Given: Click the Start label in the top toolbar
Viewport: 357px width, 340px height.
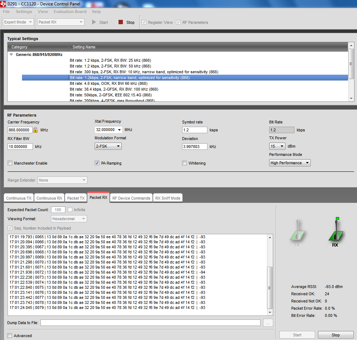Looking at the screenshot, I should point(104,22).
